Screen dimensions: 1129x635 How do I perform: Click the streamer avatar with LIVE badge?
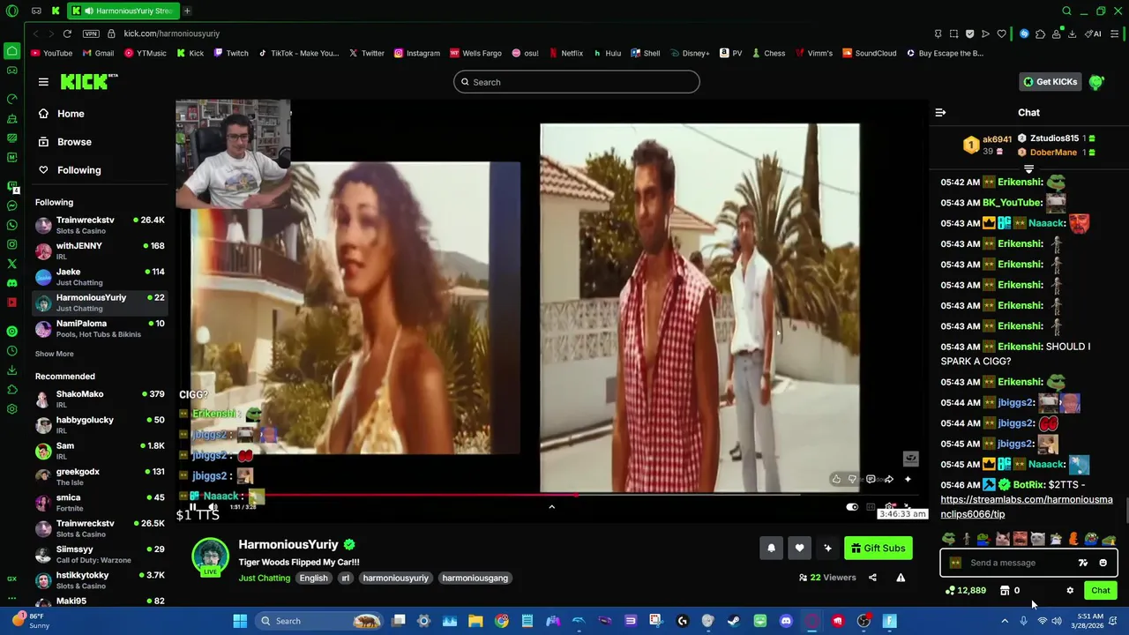[x=210, y=557]
